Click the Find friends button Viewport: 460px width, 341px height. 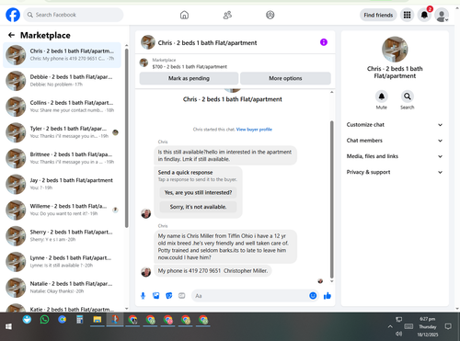[378, 15]
